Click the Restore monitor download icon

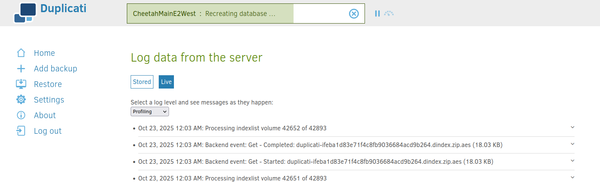point(21,84)
